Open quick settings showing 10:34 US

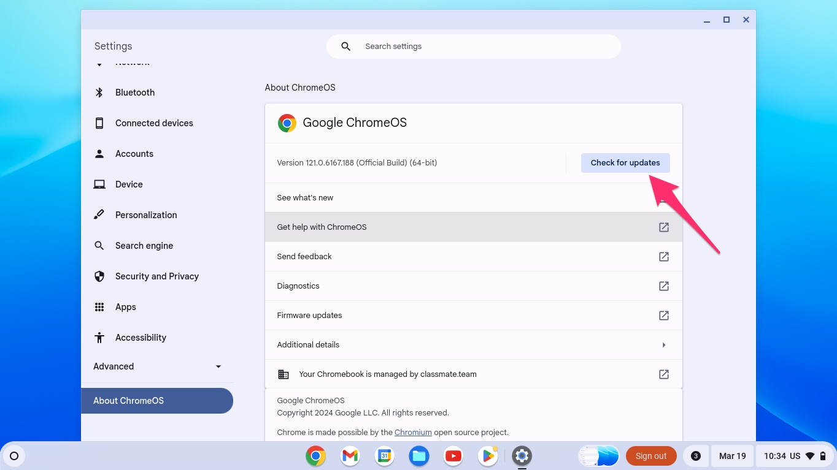[x=795, y=456]
